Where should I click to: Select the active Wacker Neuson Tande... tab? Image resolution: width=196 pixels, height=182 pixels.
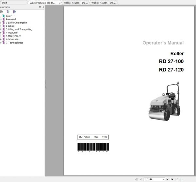pos(42,3)
